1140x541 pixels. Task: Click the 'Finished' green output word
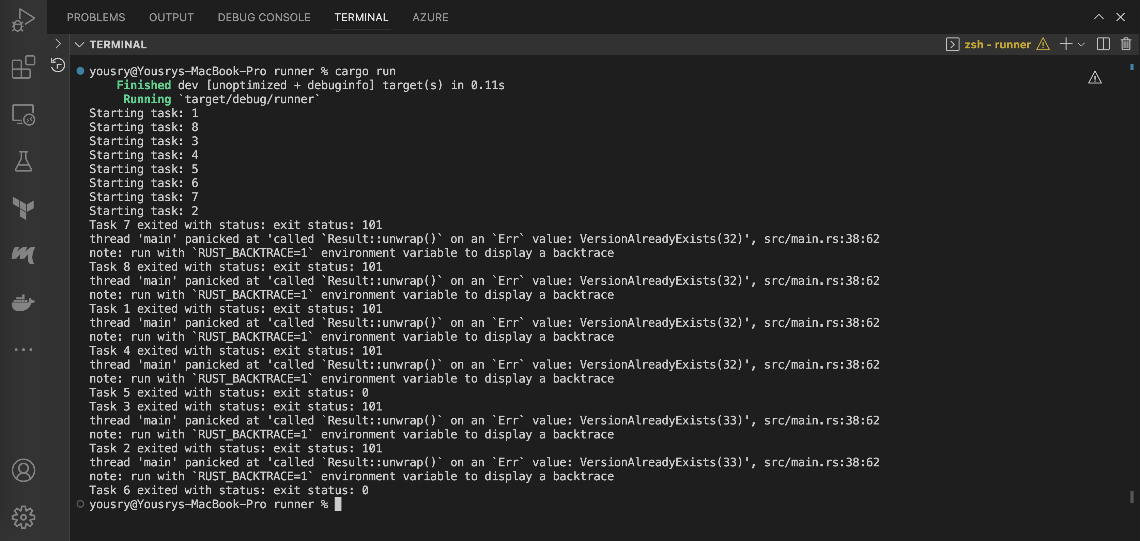(x=143, y=85)
